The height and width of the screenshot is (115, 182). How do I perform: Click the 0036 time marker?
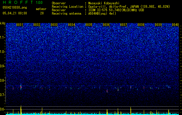(106, 25)
